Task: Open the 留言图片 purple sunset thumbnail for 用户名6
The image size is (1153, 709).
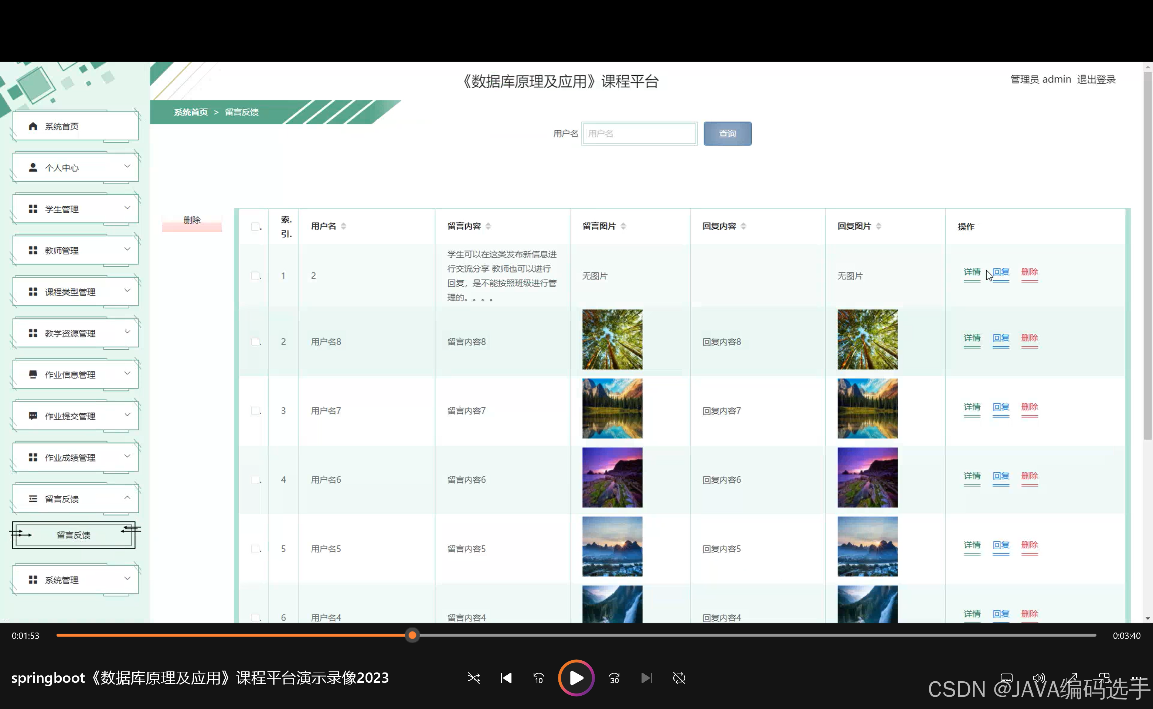Action: click(x=612, y=477)
